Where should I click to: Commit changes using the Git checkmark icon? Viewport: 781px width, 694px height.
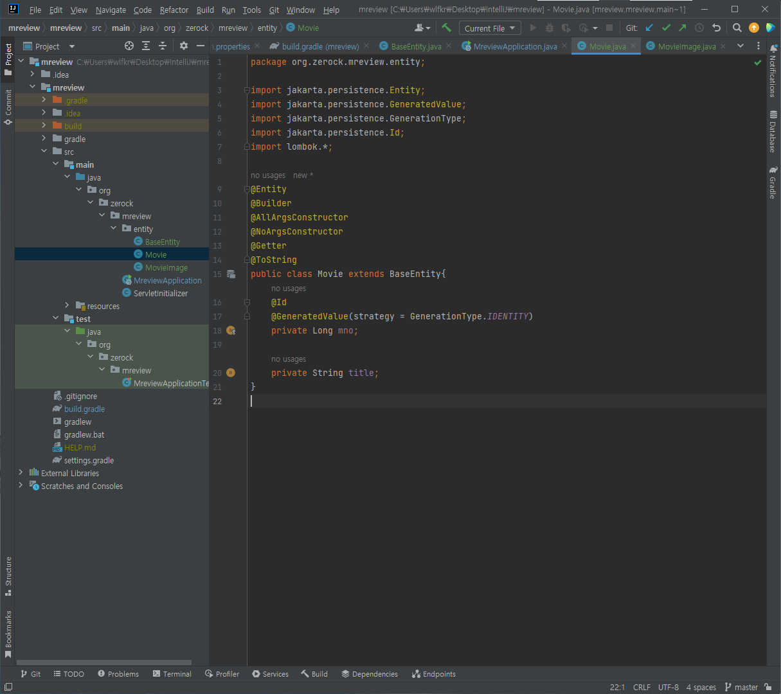click(x=666, y=28)
